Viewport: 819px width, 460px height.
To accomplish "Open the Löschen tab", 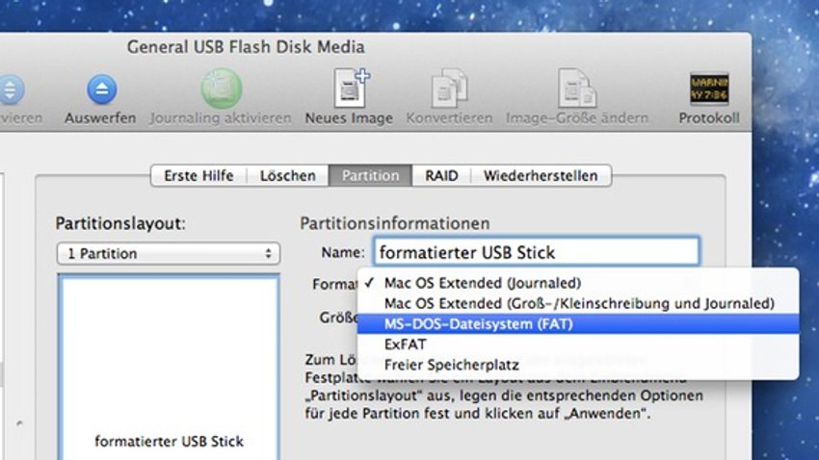I will (x=288, y=176).
